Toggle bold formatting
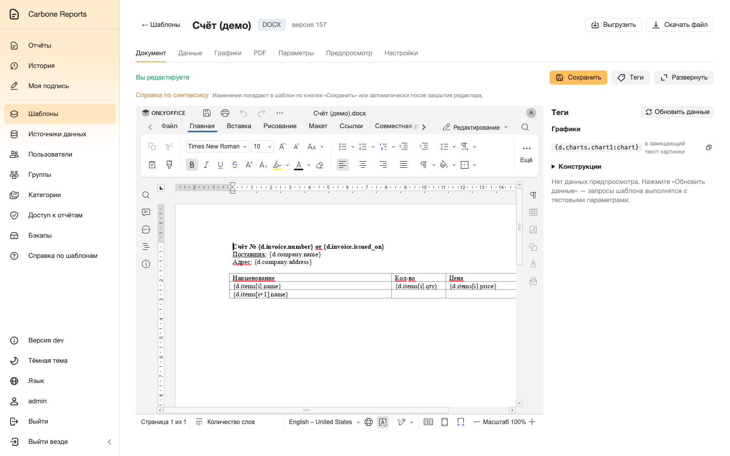Screen dimensions: 730x456 click(192, 165)
